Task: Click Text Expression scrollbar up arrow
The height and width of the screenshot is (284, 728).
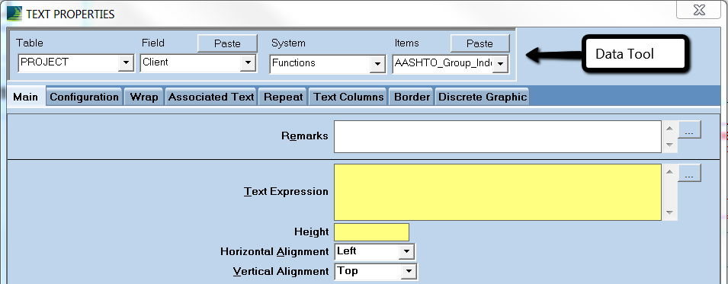Action: pos(669,172)
